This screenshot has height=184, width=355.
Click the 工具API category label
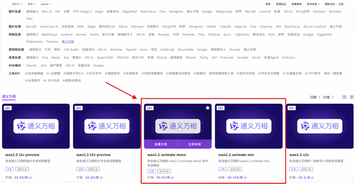click(x=14, y=73)
